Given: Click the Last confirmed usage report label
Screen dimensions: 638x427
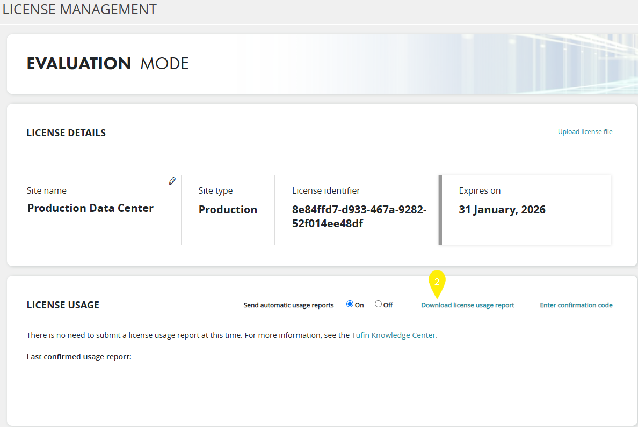Looking at the screenshot, I should 79,357.
